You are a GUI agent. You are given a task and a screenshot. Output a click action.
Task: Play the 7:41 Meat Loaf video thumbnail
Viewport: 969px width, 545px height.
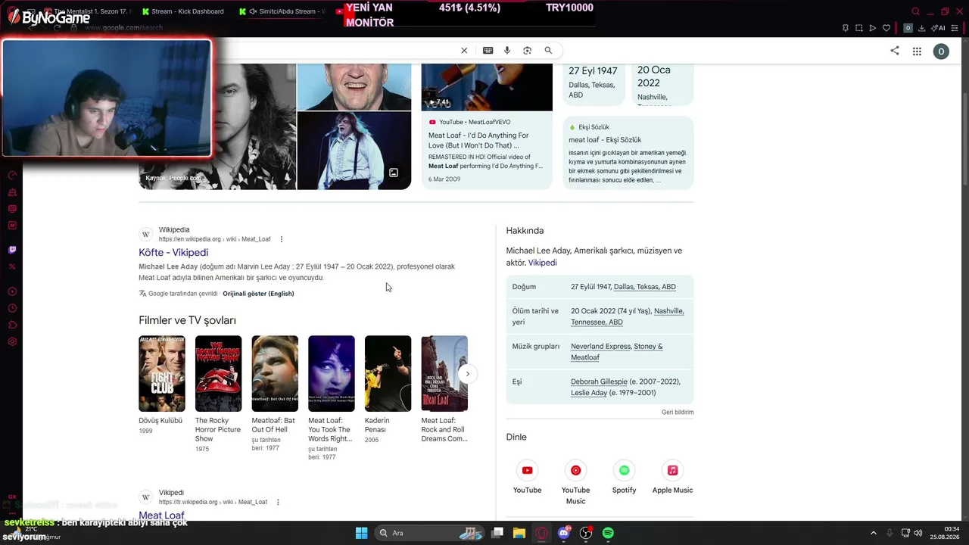[x=487, y=87]
